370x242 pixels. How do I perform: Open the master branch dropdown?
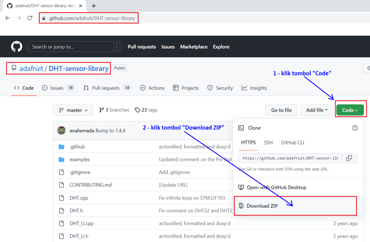coord(73,110)
